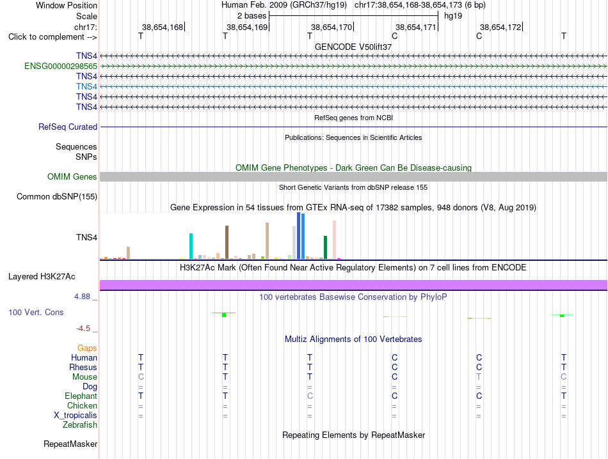
Task: Click the RepeatMasker track label
Action: pyautogui.click(x=70, y=444)
